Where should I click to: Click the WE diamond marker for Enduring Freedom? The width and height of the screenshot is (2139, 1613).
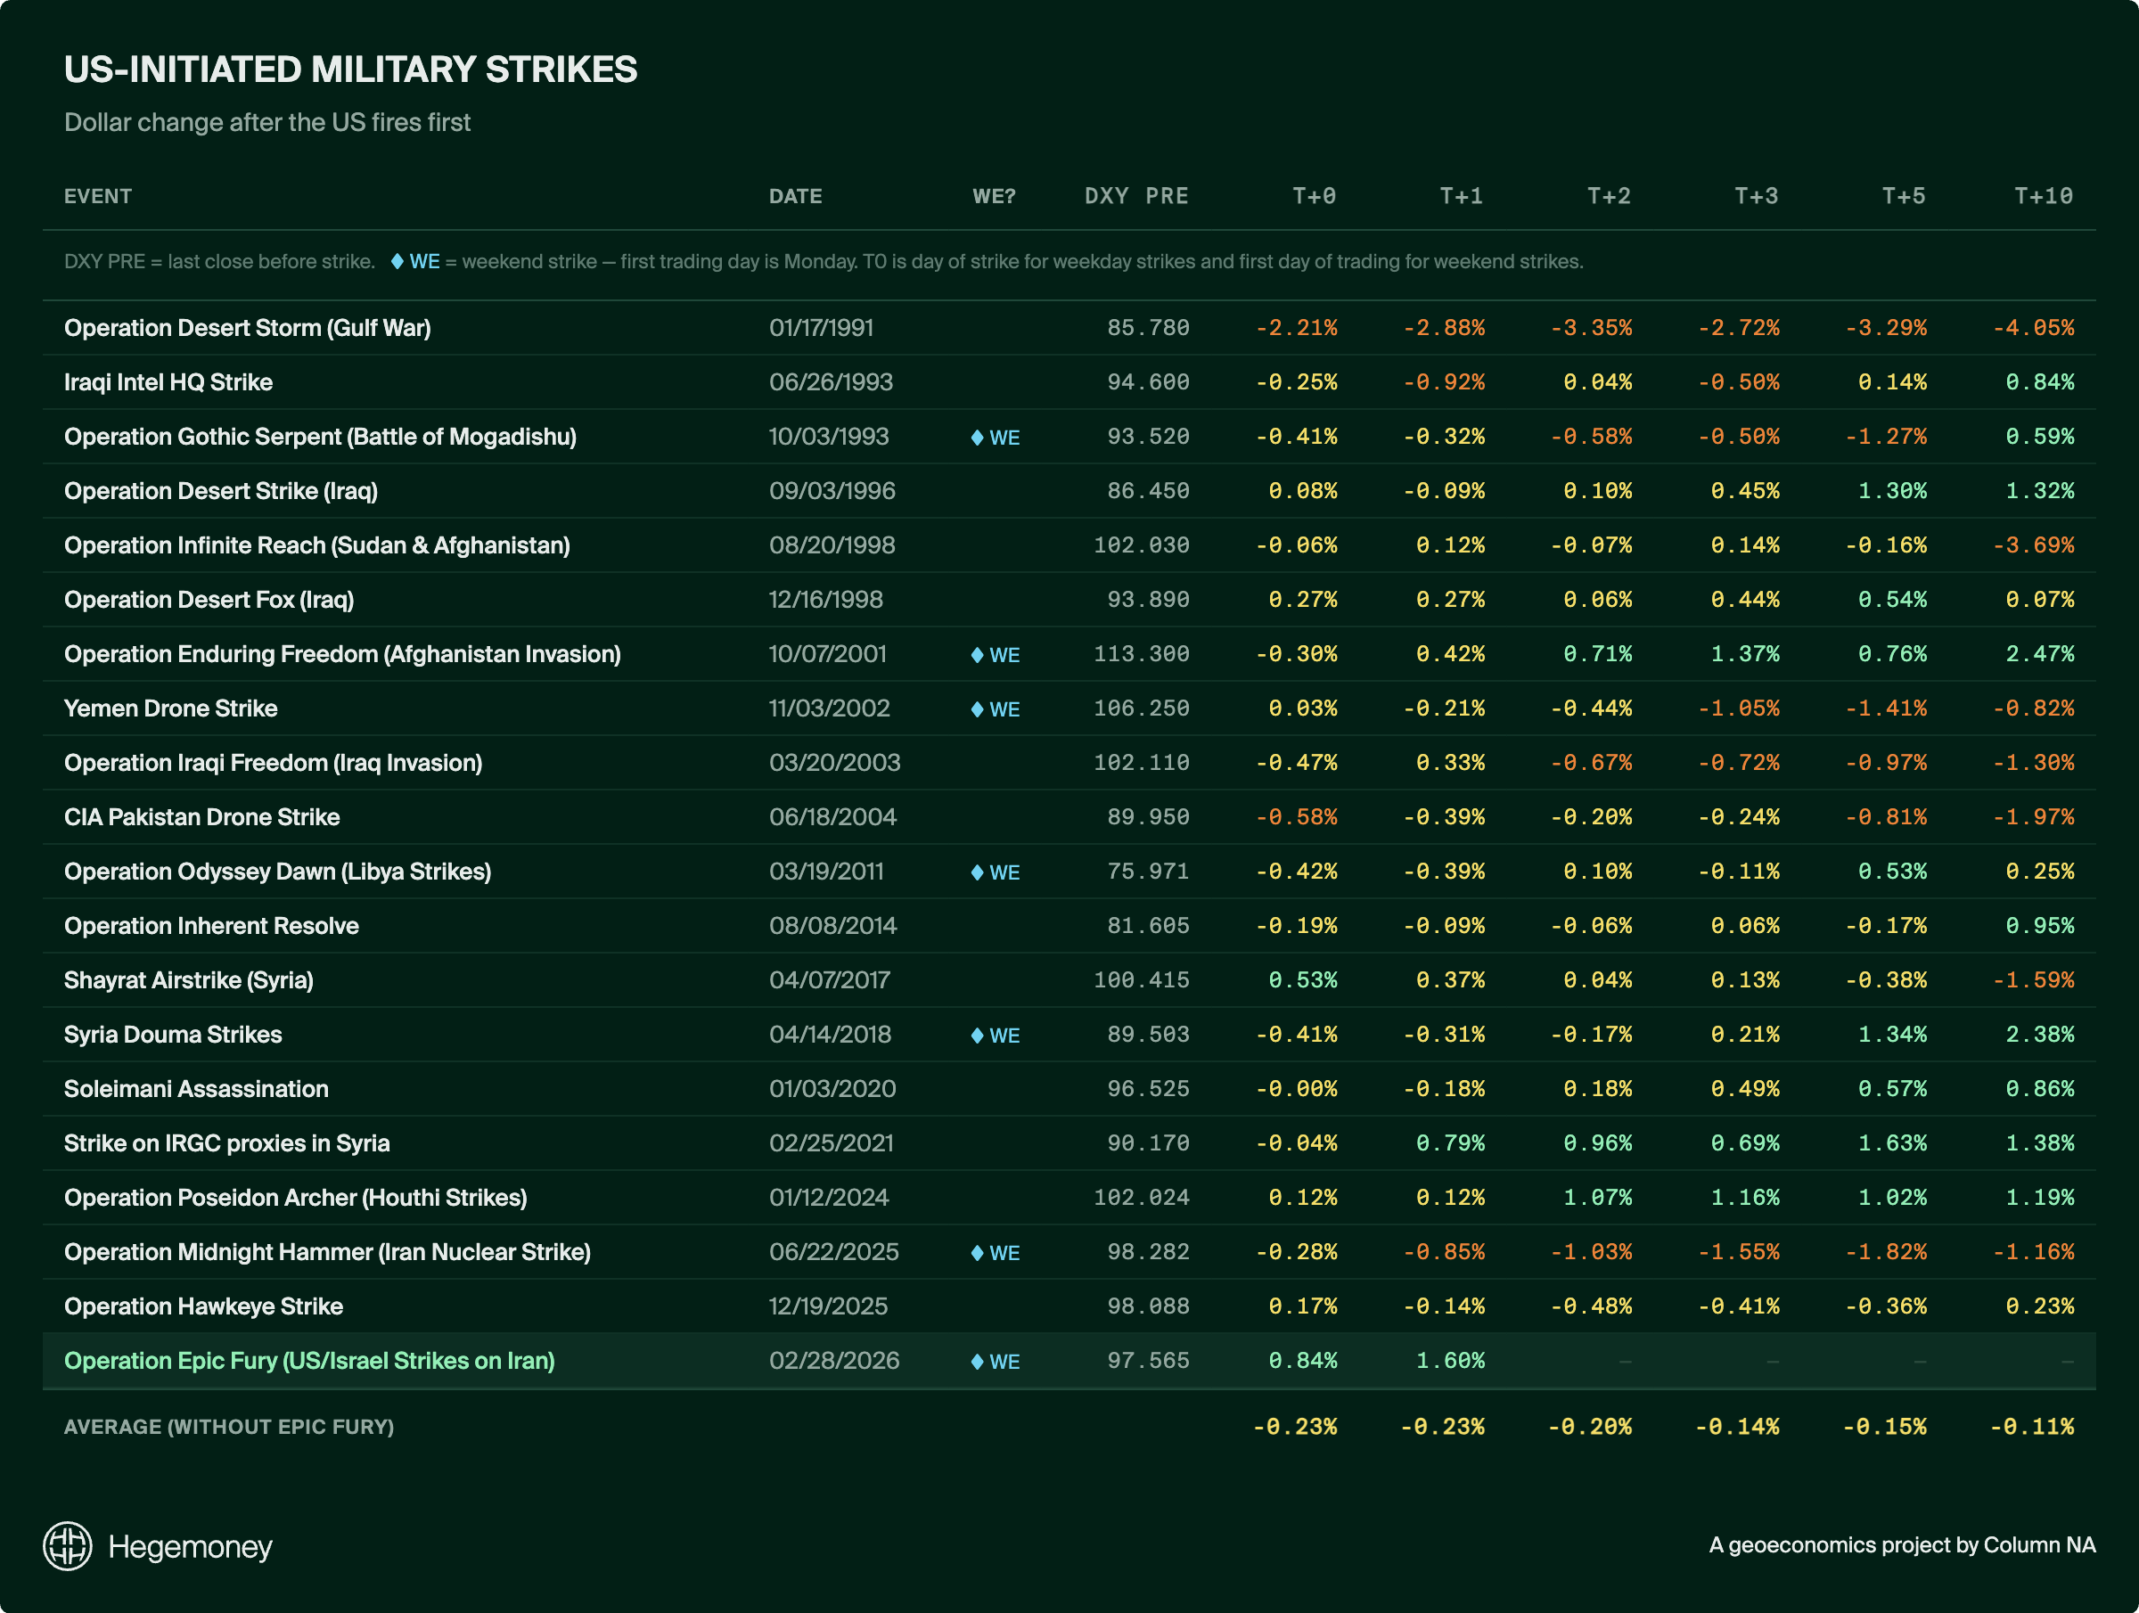(978, 655)
